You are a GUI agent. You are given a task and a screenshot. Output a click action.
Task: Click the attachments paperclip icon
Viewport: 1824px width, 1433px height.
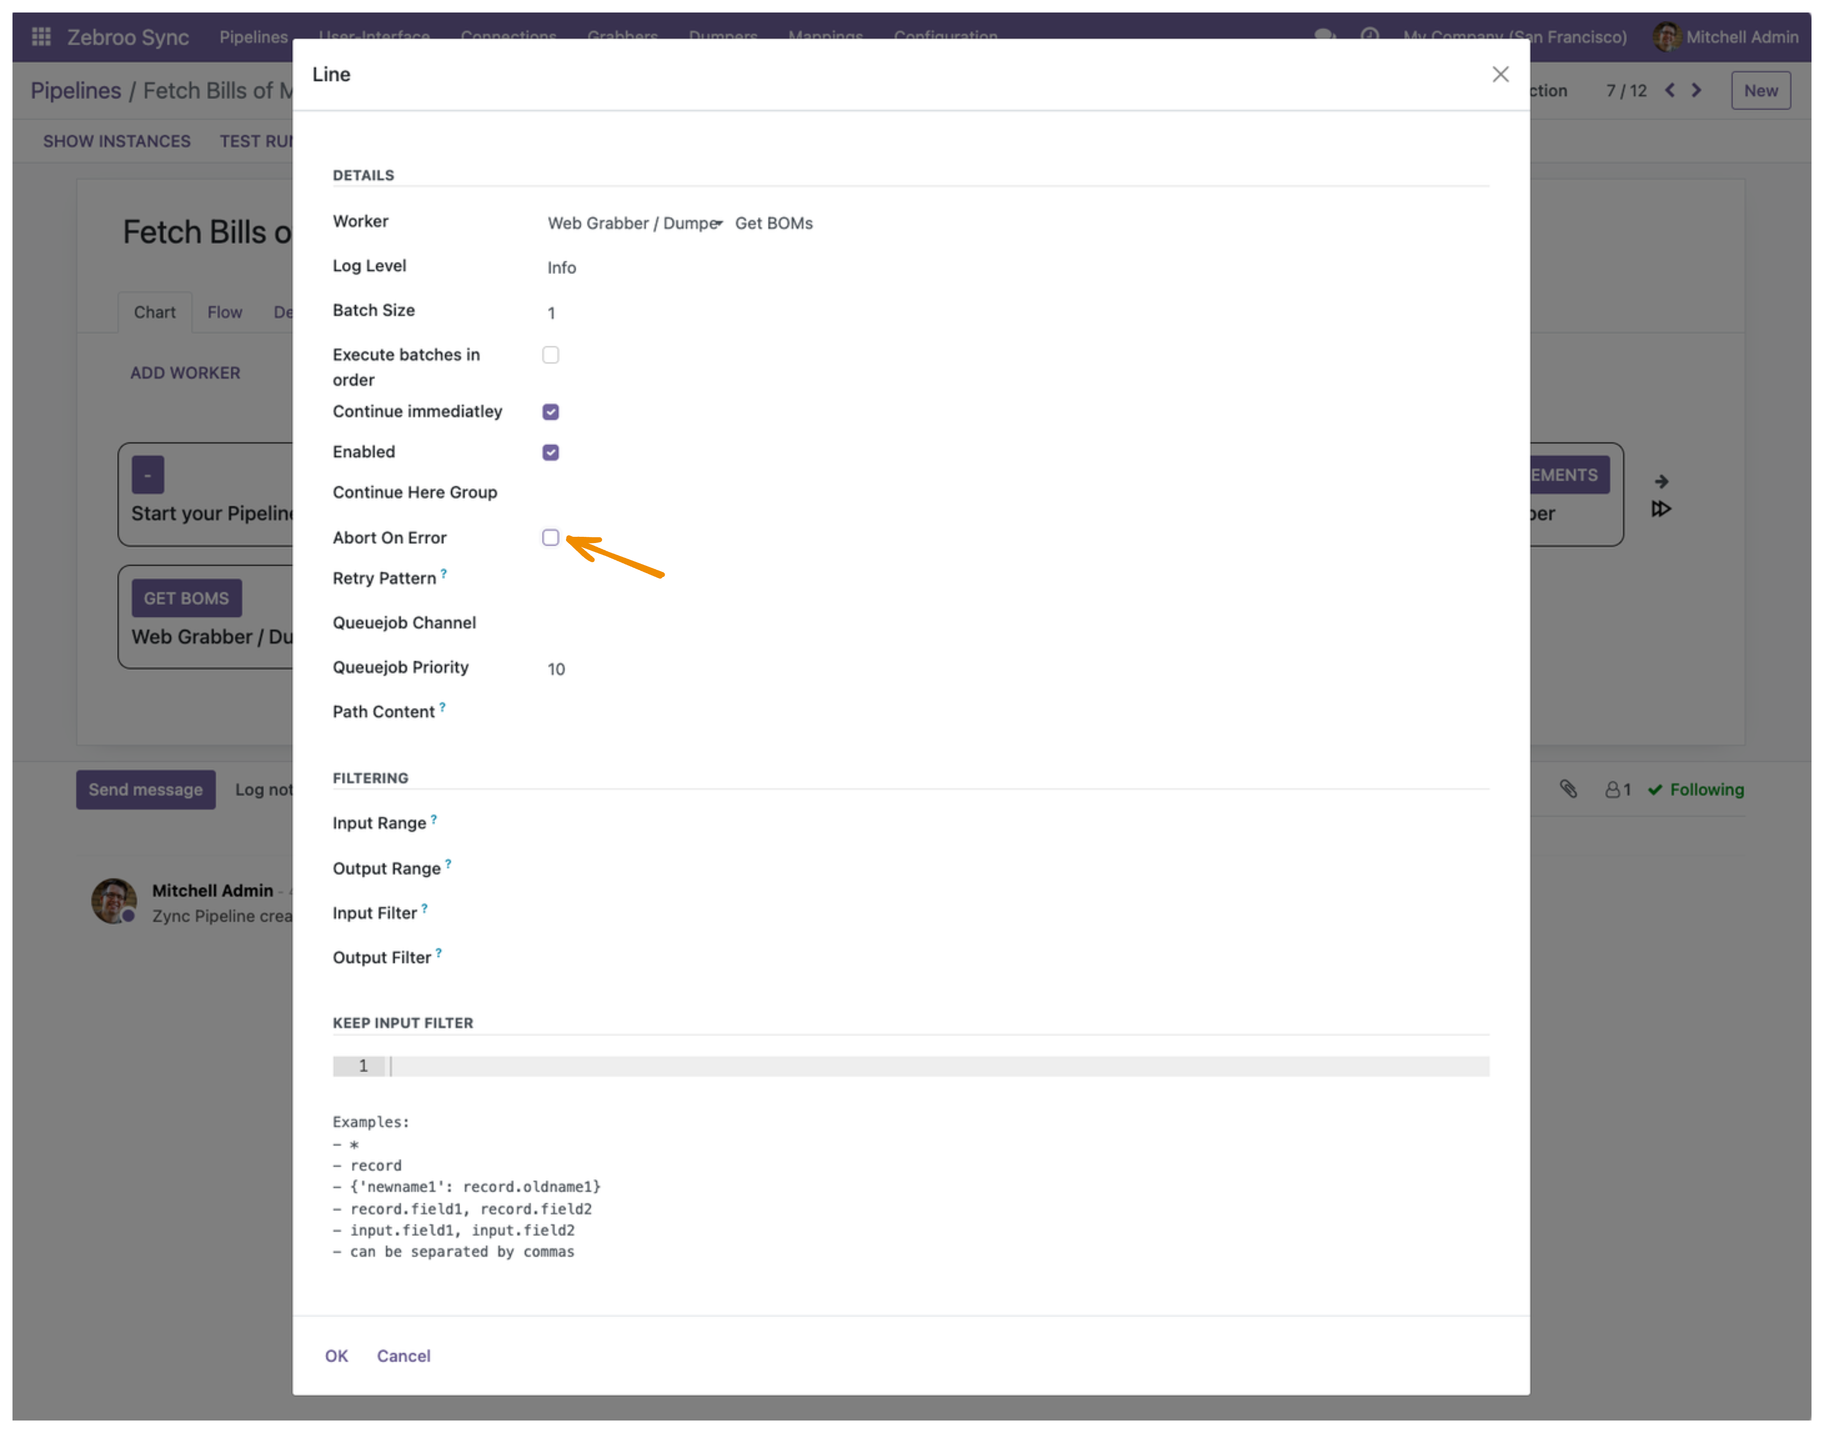pyautogui.click(x=1568, y=789)
